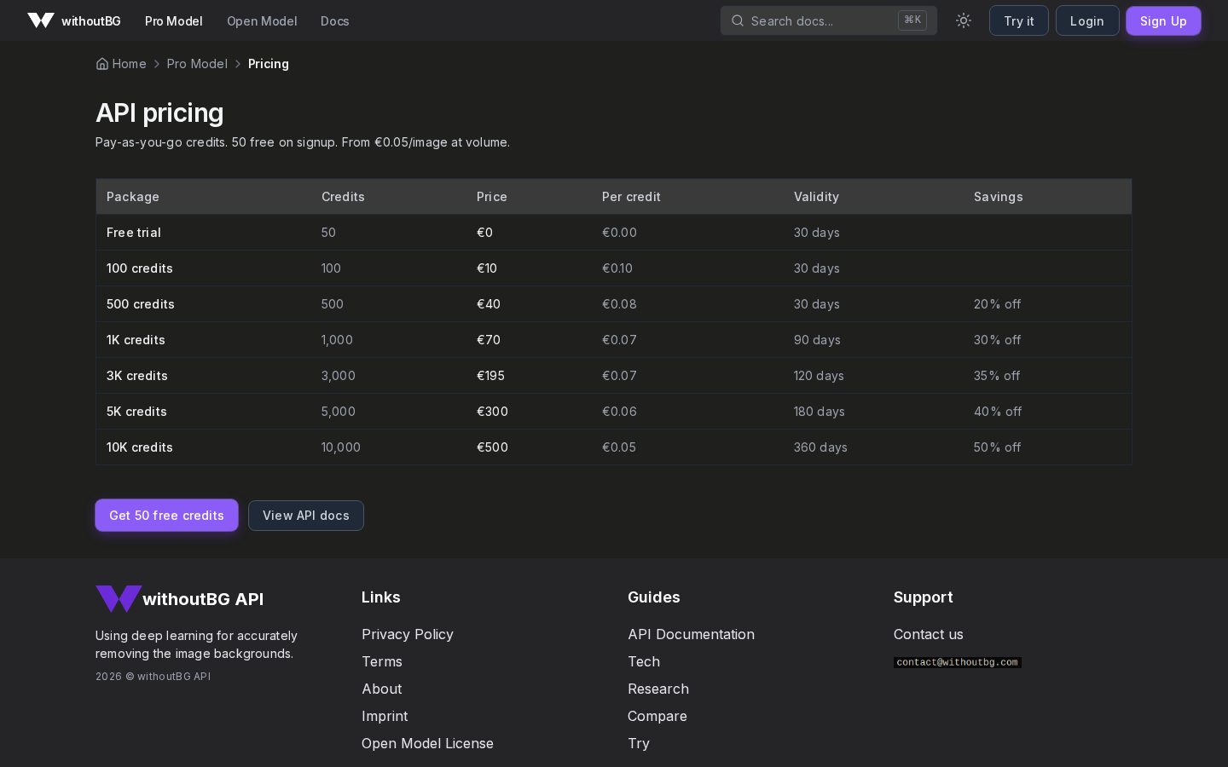The width and height of the screenshot is (1228, 767).
Task: Click the Contact us link
Action: 929,634
